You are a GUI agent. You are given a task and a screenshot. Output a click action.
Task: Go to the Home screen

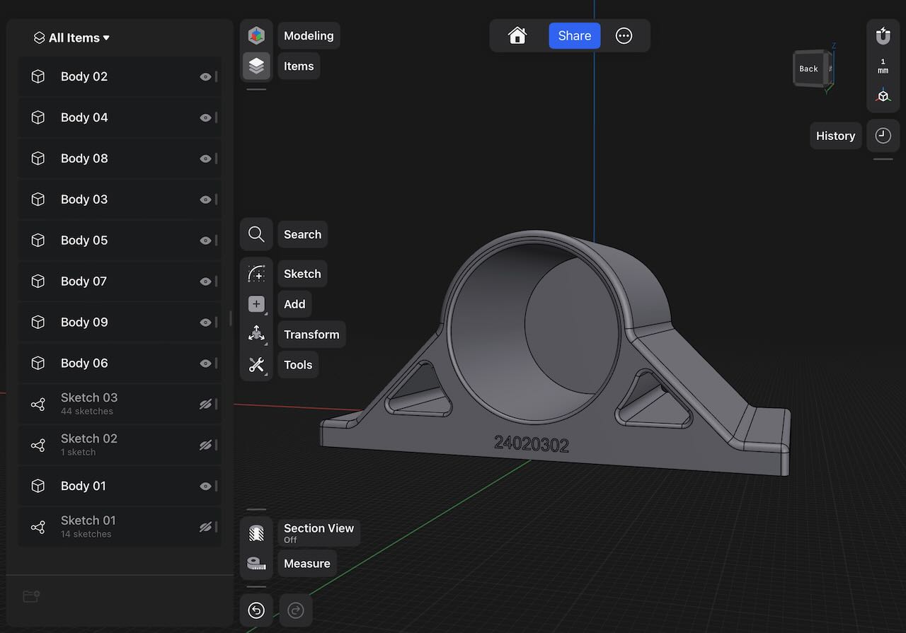[517, 36]
